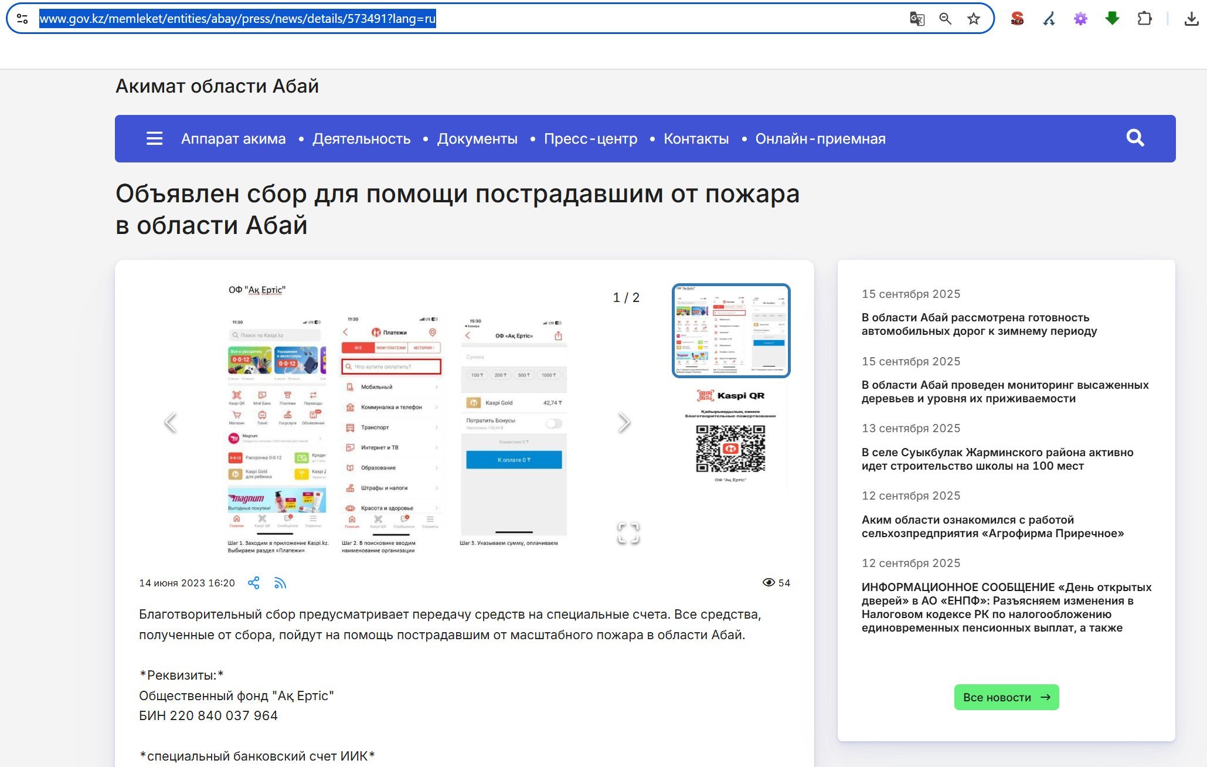The width and height of the screenshot is (1207, 767).
Task: Click the translate page icon in address bar
Action: 917,19
